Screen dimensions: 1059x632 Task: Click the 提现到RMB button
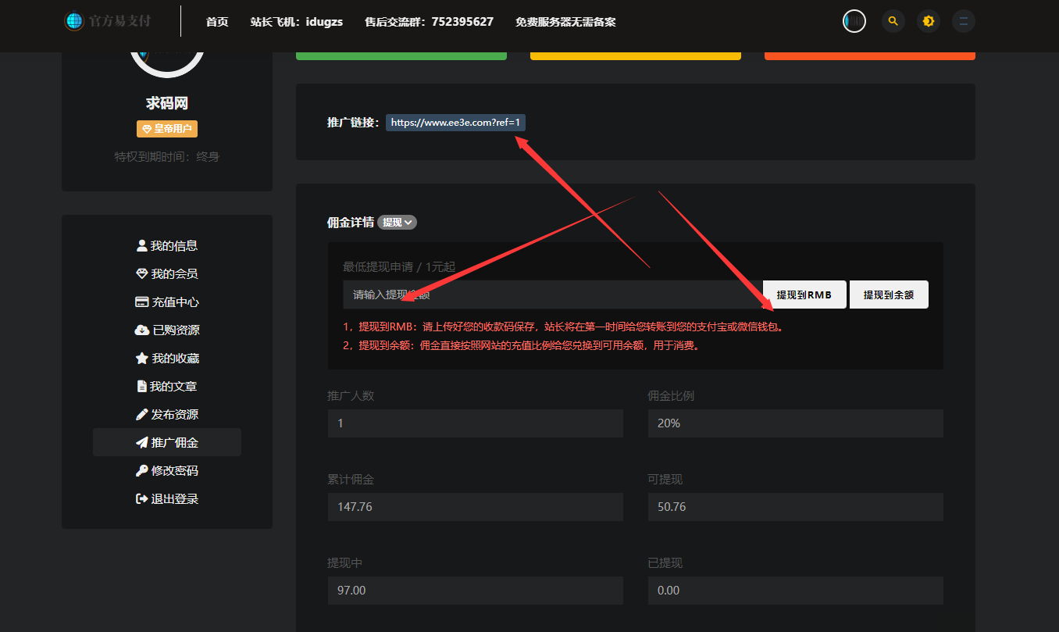[x=804, y=295]
